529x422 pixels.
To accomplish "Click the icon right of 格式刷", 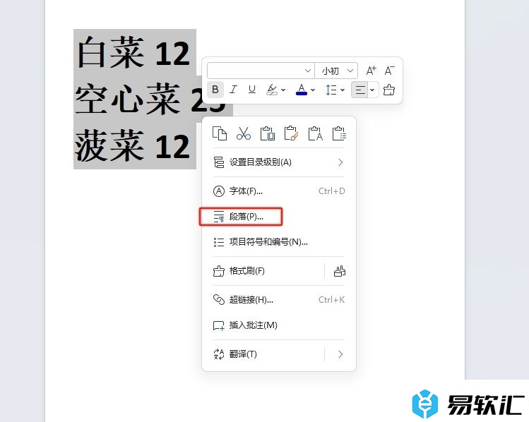I will pyautogui.click(x=340, y=271).
